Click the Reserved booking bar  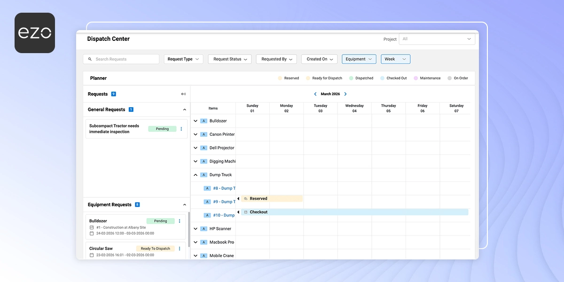(272, 199)
